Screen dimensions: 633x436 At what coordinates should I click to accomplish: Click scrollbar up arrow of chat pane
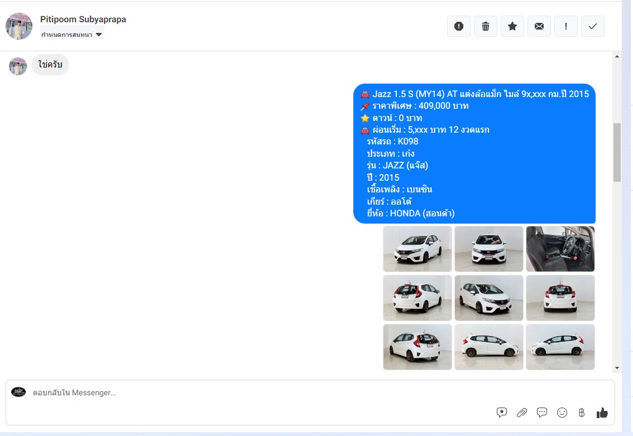pyautogui.click(x=617, y=56)
